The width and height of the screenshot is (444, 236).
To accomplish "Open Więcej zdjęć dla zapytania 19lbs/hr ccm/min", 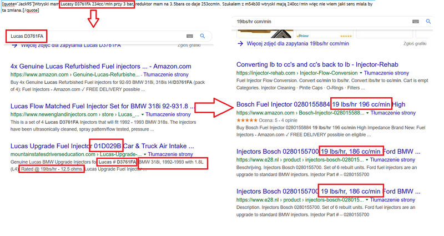I will 297,44.
